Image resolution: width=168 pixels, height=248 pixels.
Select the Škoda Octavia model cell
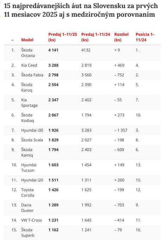[28, 53]
